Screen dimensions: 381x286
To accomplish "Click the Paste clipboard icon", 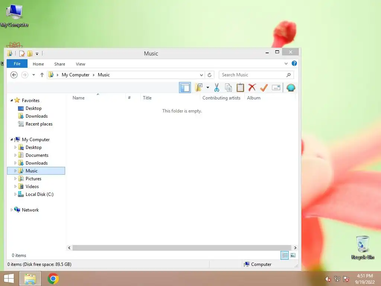I will coord(240,88).
